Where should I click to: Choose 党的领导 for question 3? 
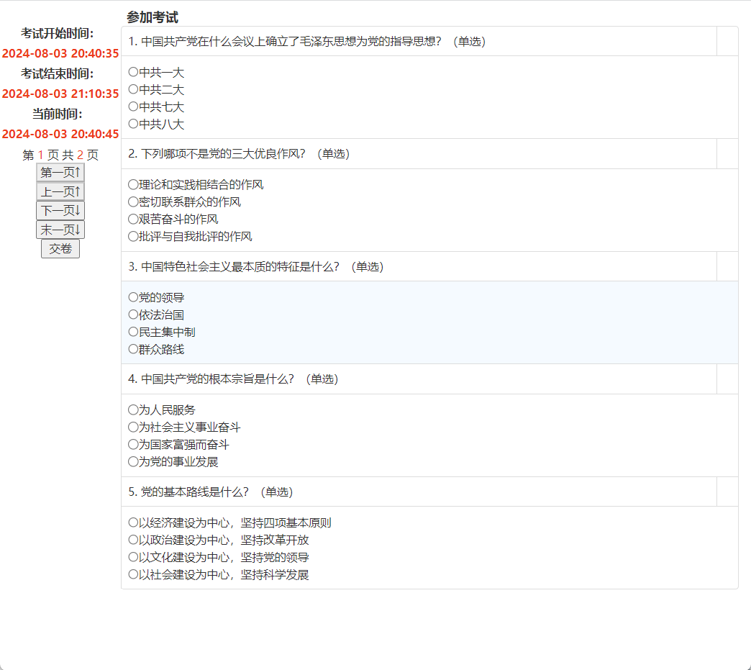point(133,296)
